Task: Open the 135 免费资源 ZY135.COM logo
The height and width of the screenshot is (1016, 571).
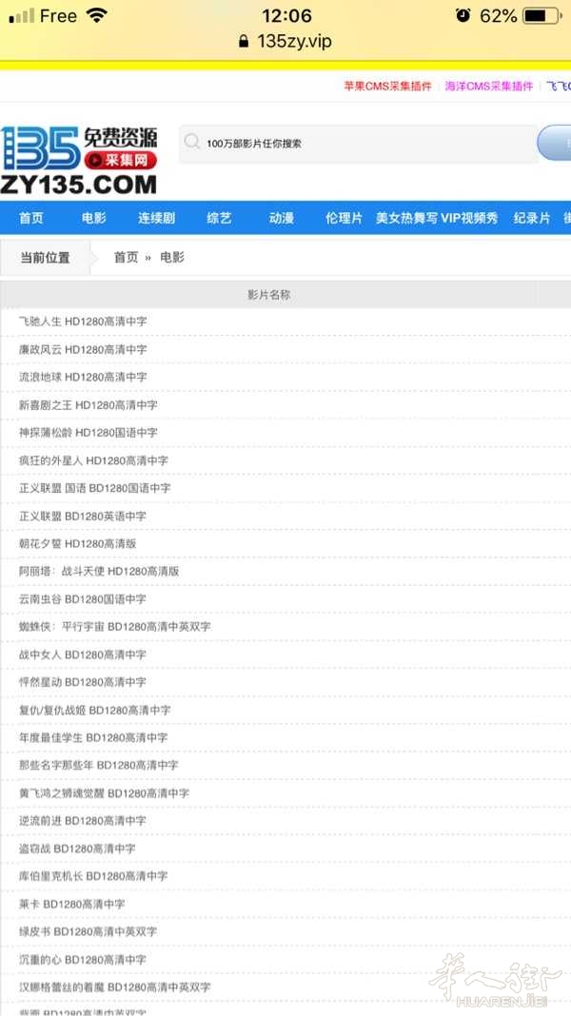Action: (x=79, y=161)
